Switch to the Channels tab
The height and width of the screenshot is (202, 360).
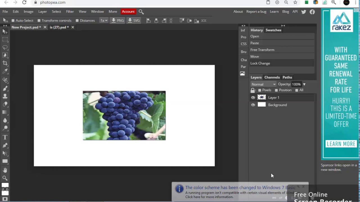coord(272,77)
